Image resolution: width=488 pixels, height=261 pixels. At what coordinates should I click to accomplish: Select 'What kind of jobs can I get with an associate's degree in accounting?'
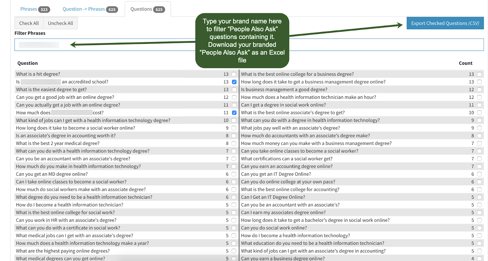(479, 251)
